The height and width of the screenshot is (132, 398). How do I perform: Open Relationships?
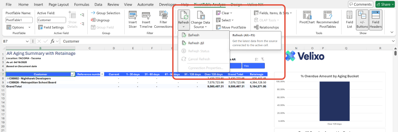[x=266, y=27]
